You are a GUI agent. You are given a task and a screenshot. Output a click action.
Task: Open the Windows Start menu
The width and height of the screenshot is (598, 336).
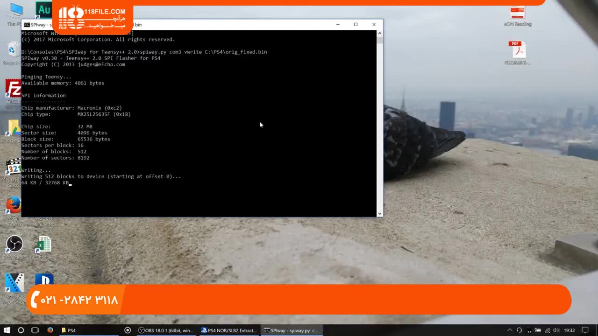click(x=7, y=330)
